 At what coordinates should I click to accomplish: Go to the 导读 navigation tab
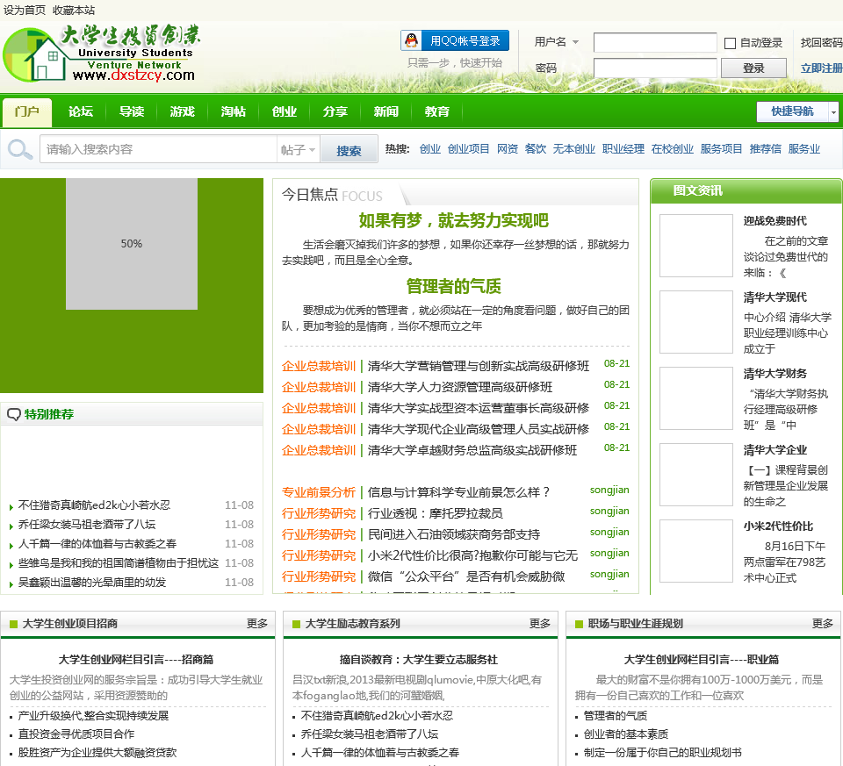point(132,111)
